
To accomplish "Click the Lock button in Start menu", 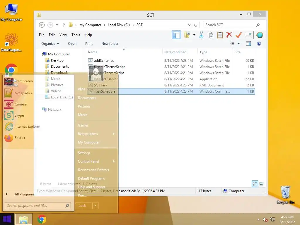I will (x=84, y=206).
